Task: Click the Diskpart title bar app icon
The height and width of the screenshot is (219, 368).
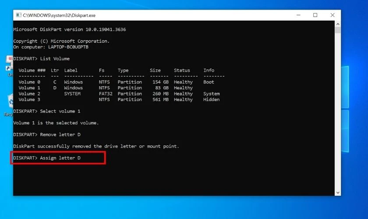Action: (x=18, y=15)
